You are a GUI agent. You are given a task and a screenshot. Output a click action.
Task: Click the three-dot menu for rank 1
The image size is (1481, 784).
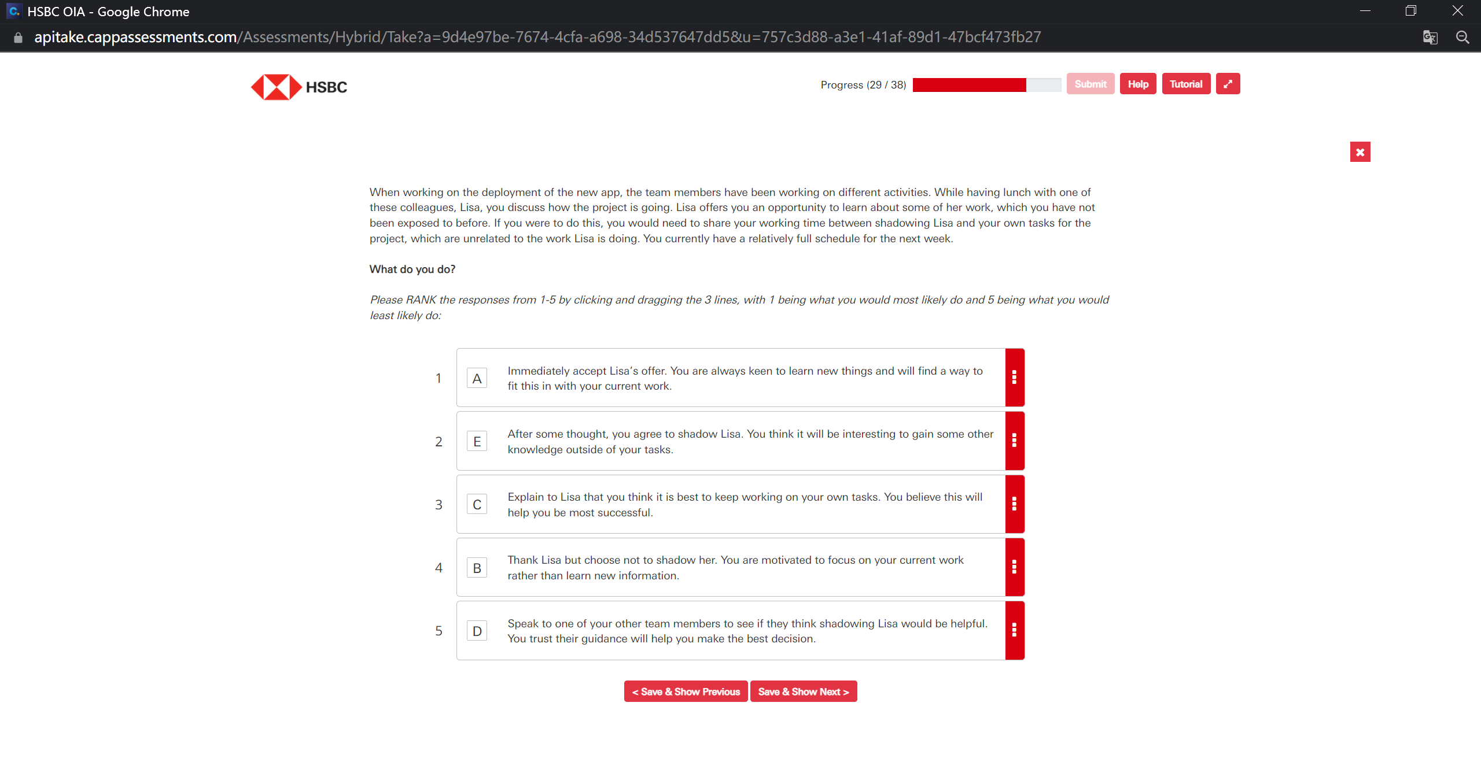click(1015, 378)
